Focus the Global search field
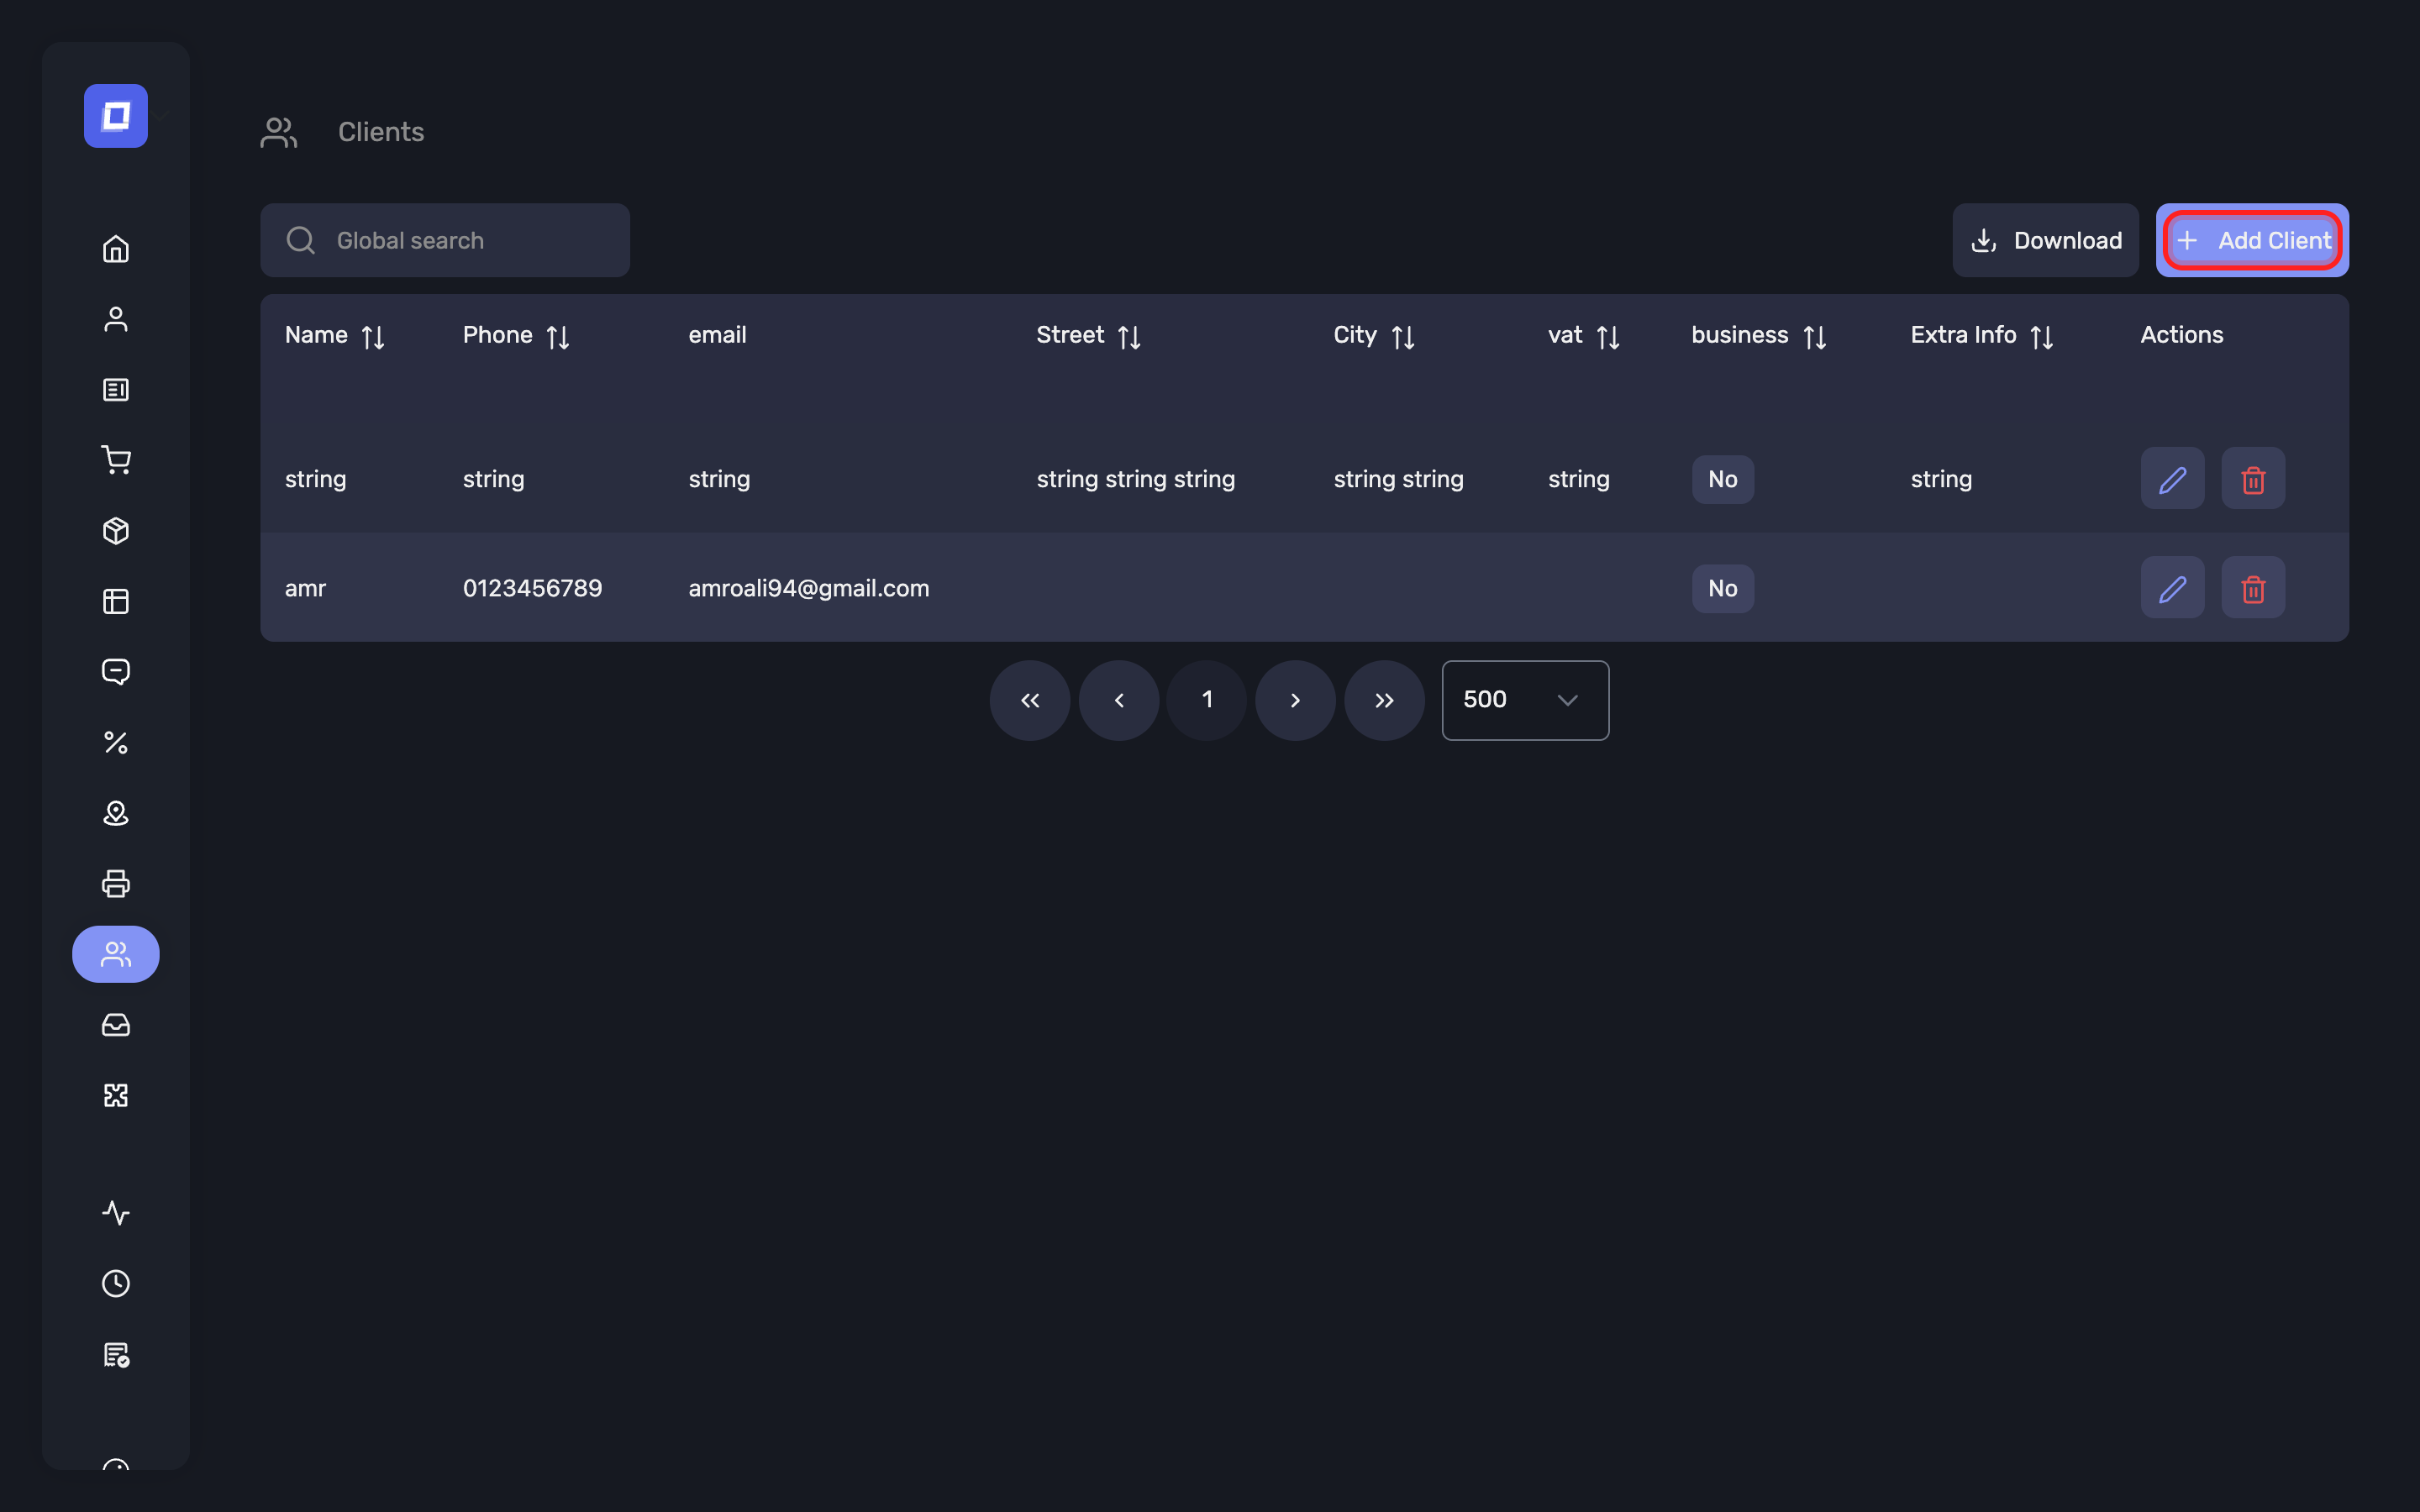2420x1512 pixels. tap(445, 240)
